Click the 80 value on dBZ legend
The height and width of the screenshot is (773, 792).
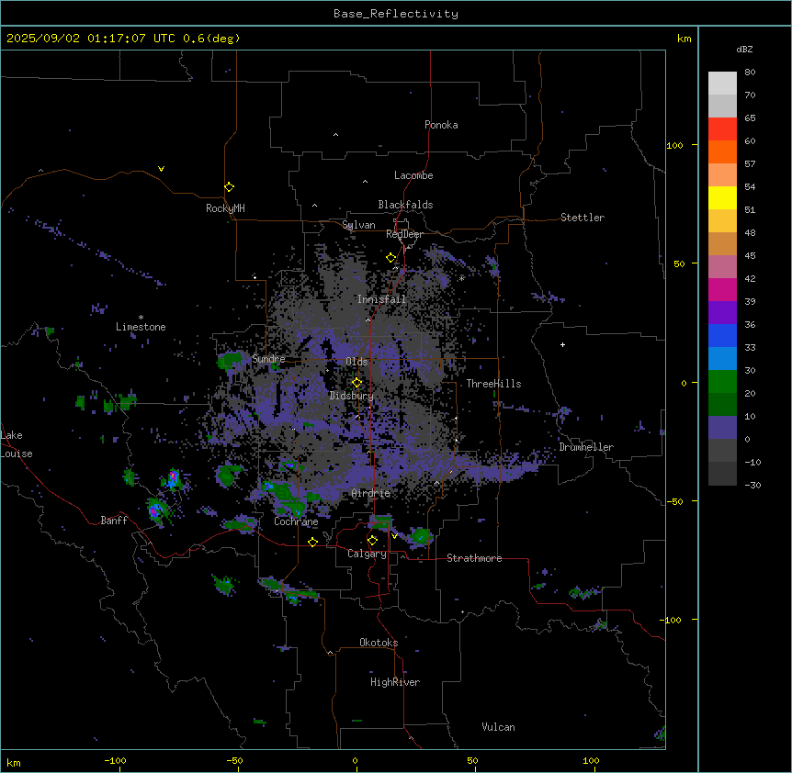click(x=750, y=73)
